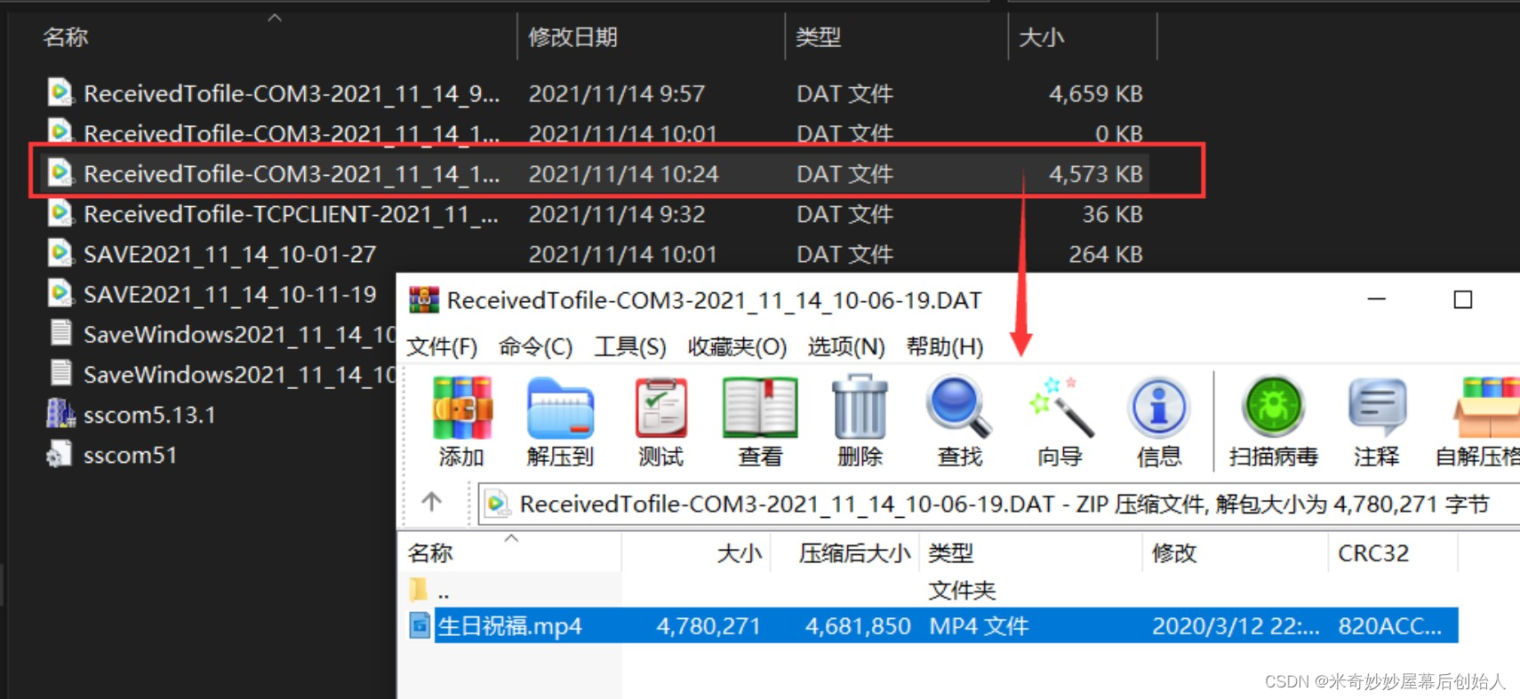Viewport: 1520px width, 699px height.
Task: Click the icon of the 4,659 KB DAT file
Action: [60, 92]
